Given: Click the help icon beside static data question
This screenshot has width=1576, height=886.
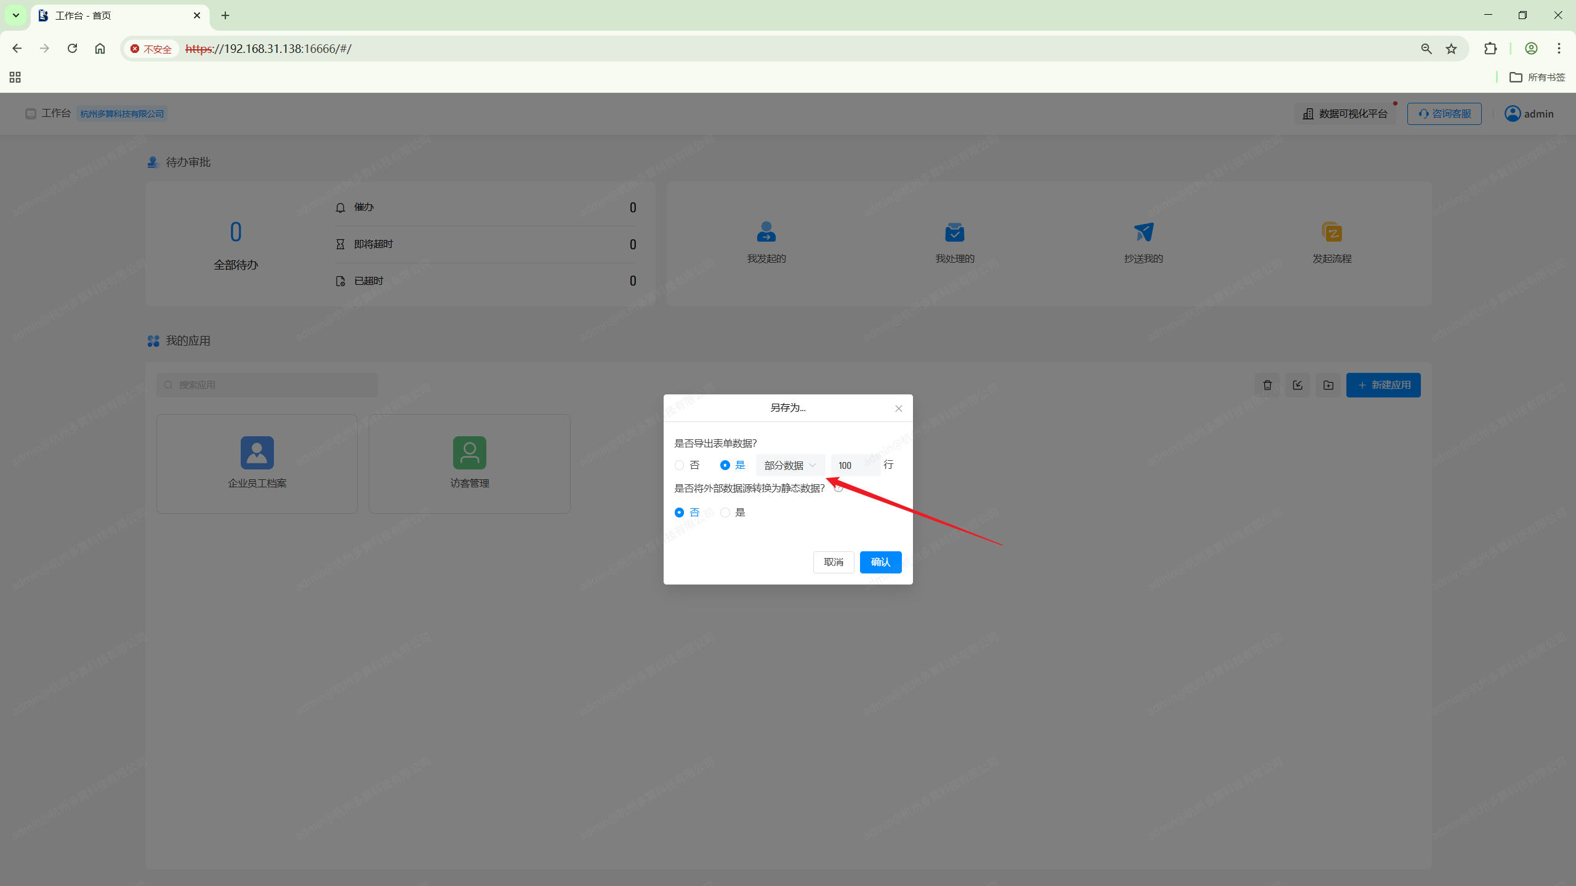Looking at the screenshot, I should tap(838, 488).
